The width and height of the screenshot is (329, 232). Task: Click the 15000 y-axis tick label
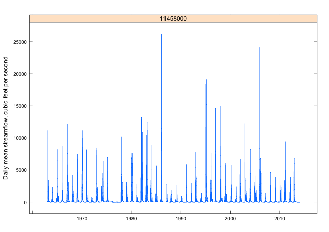tap(18, 106)
